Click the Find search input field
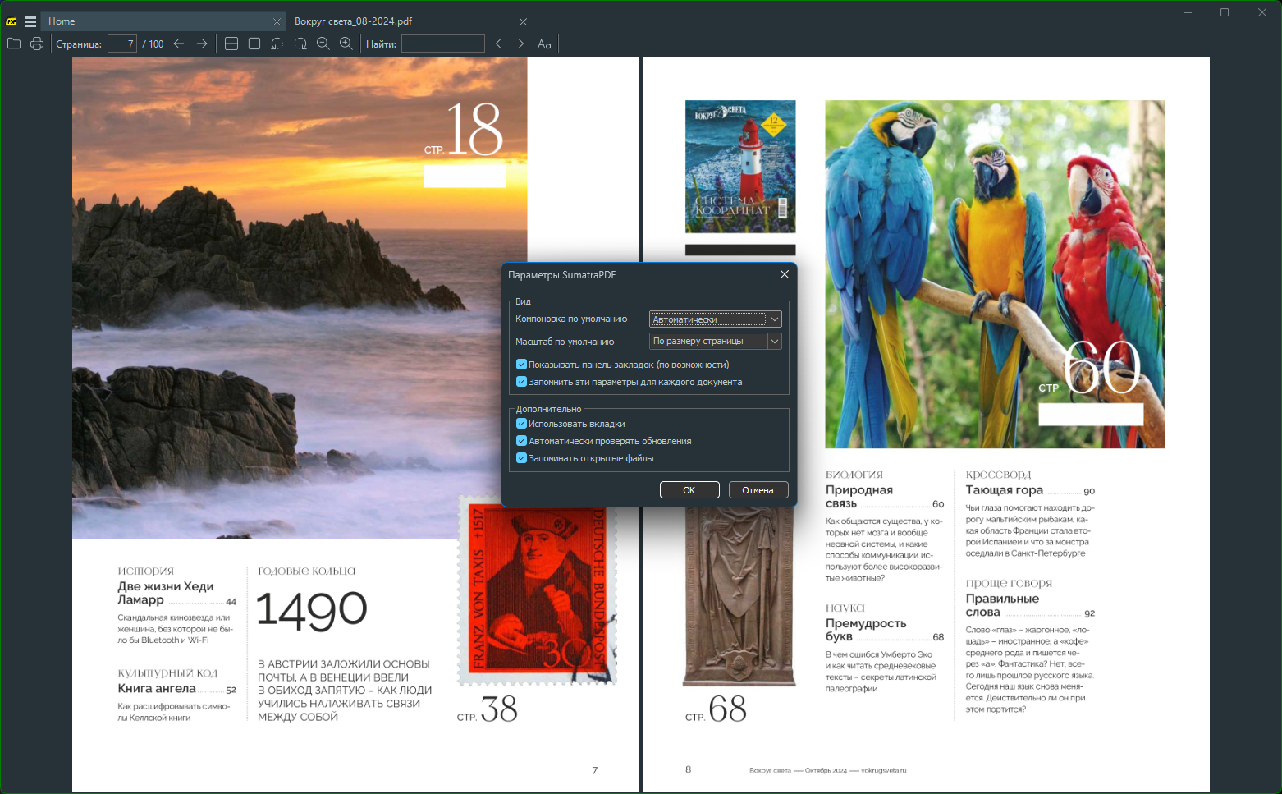1282x794 pixels. point(442,44)
